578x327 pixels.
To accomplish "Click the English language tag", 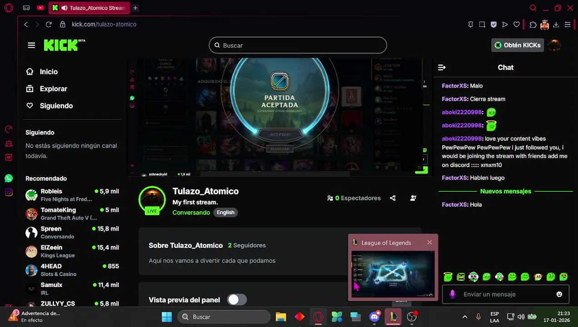I will point(225,213).
